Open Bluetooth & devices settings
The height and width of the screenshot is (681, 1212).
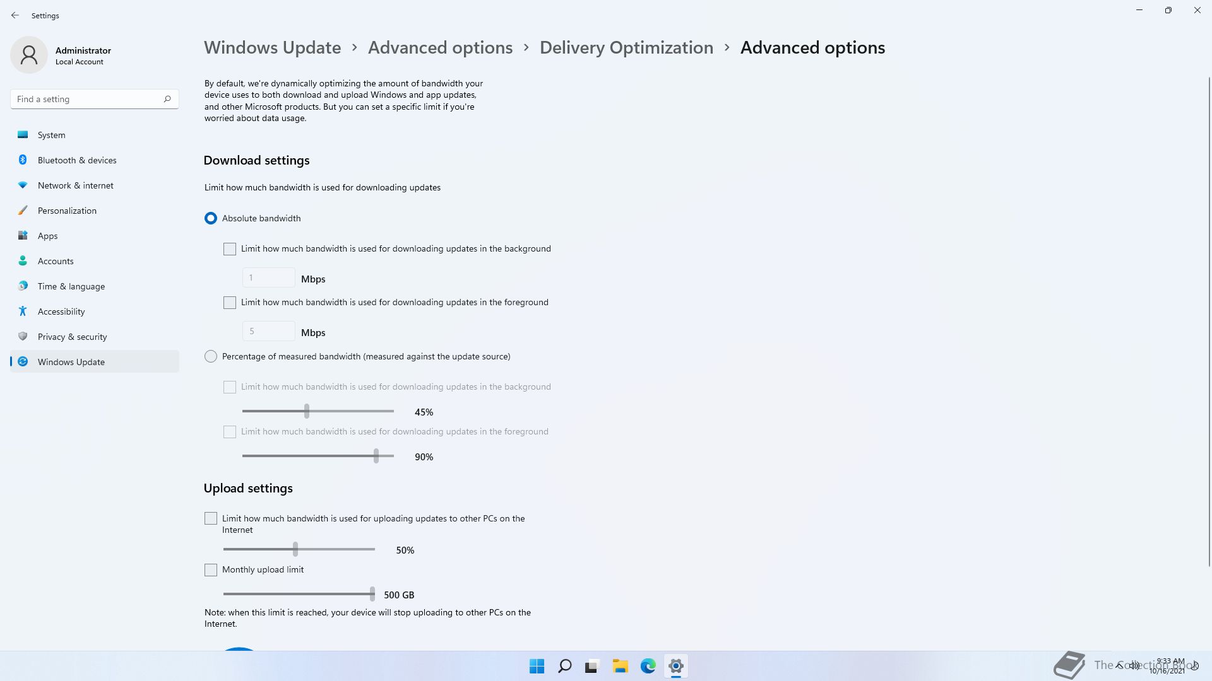pos(95,160)
